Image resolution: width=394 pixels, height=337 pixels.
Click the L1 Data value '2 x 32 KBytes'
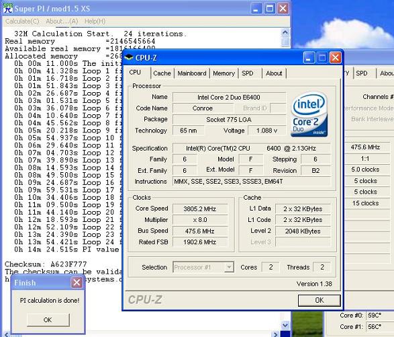[x=303, y=209]
